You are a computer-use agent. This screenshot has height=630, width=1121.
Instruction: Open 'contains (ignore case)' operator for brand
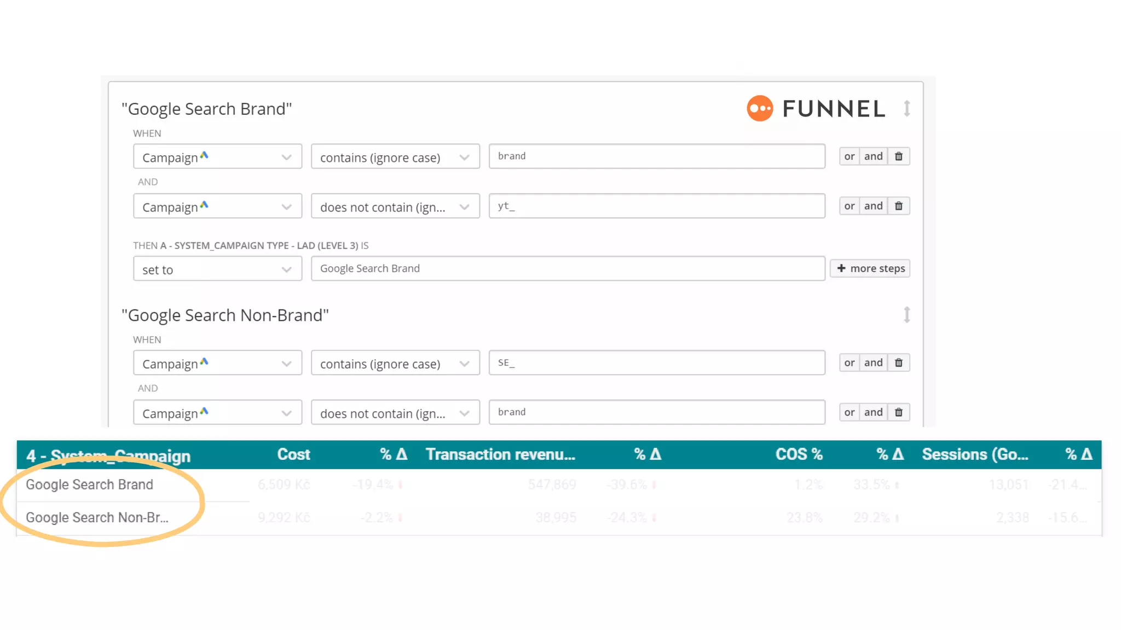(395, 157)
